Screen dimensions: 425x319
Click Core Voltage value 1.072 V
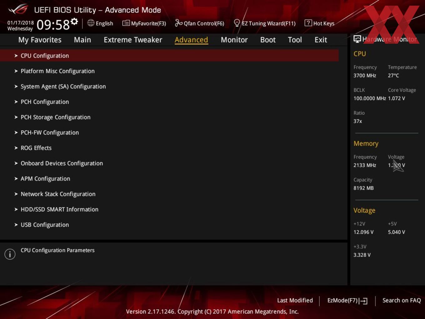(x=397, y=98)
